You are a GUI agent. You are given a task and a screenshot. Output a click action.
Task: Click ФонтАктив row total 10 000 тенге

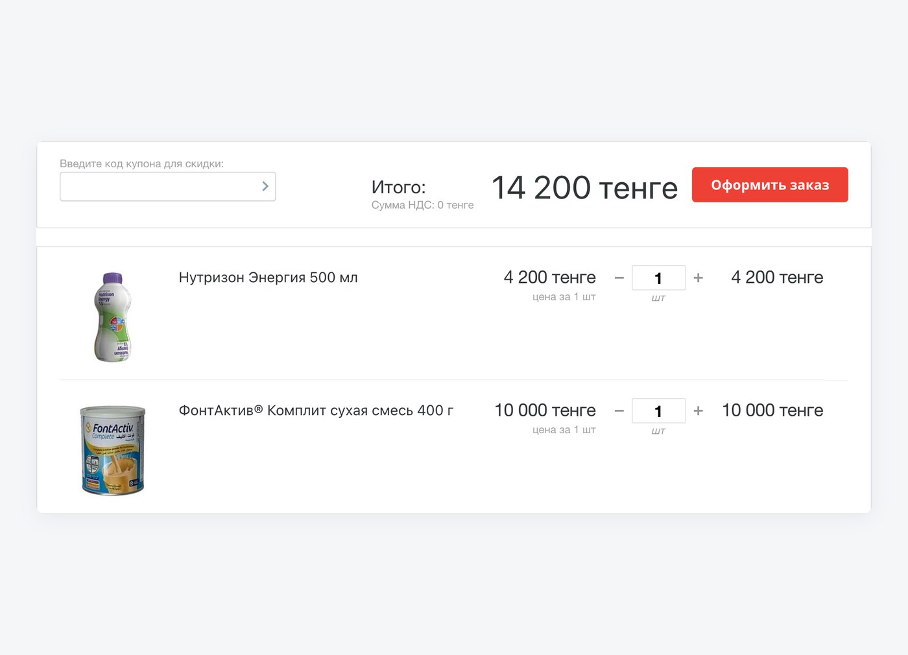(x=772, y=411)
